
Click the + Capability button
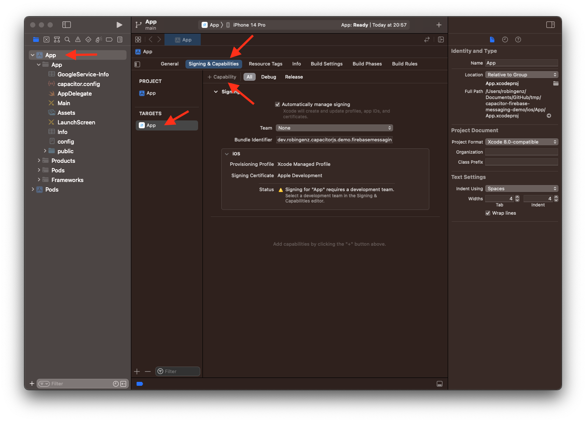pos(222,76)
